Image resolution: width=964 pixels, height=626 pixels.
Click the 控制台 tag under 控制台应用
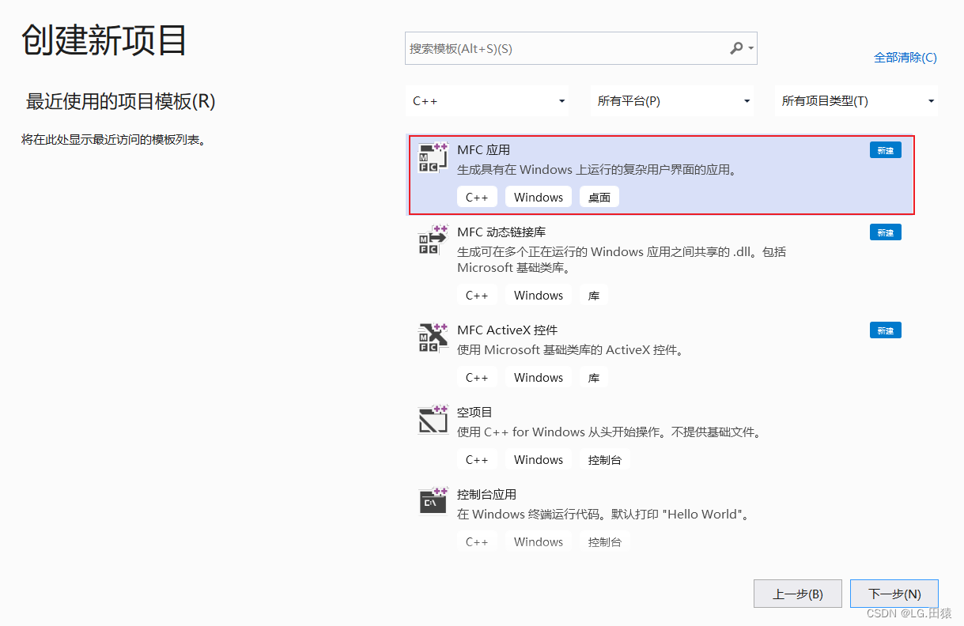(605, 541)
